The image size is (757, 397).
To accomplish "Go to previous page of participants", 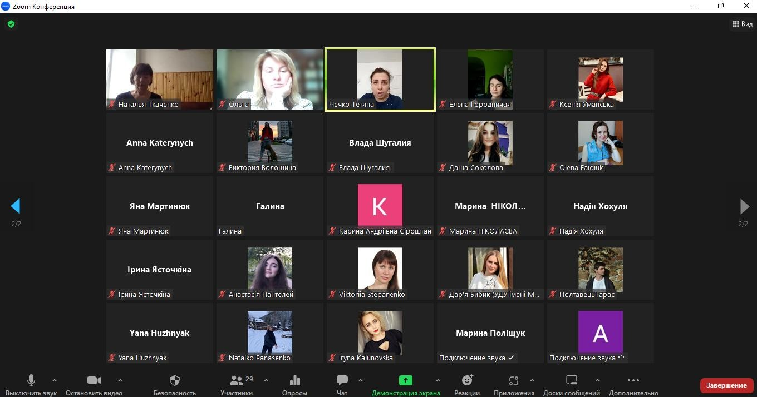I will [x=16, y=206].
